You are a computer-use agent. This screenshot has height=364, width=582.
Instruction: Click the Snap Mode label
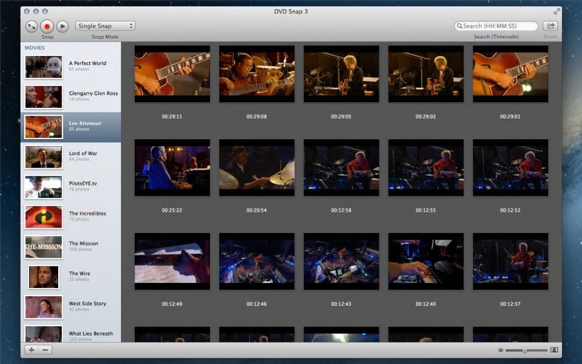click(x=106, y=37)
